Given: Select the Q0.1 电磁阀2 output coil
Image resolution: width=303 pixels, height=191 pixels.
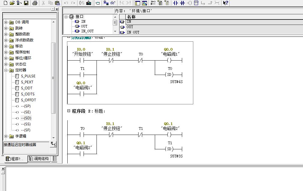Looking at the screenshot, I should click(x=169, y=135).
